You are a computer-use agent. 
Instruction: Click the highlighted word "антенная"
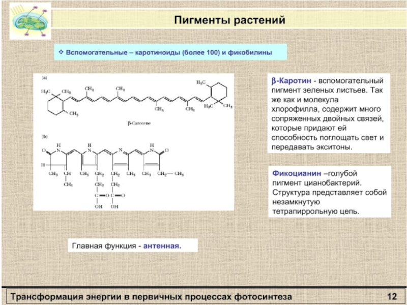(161, 246)
